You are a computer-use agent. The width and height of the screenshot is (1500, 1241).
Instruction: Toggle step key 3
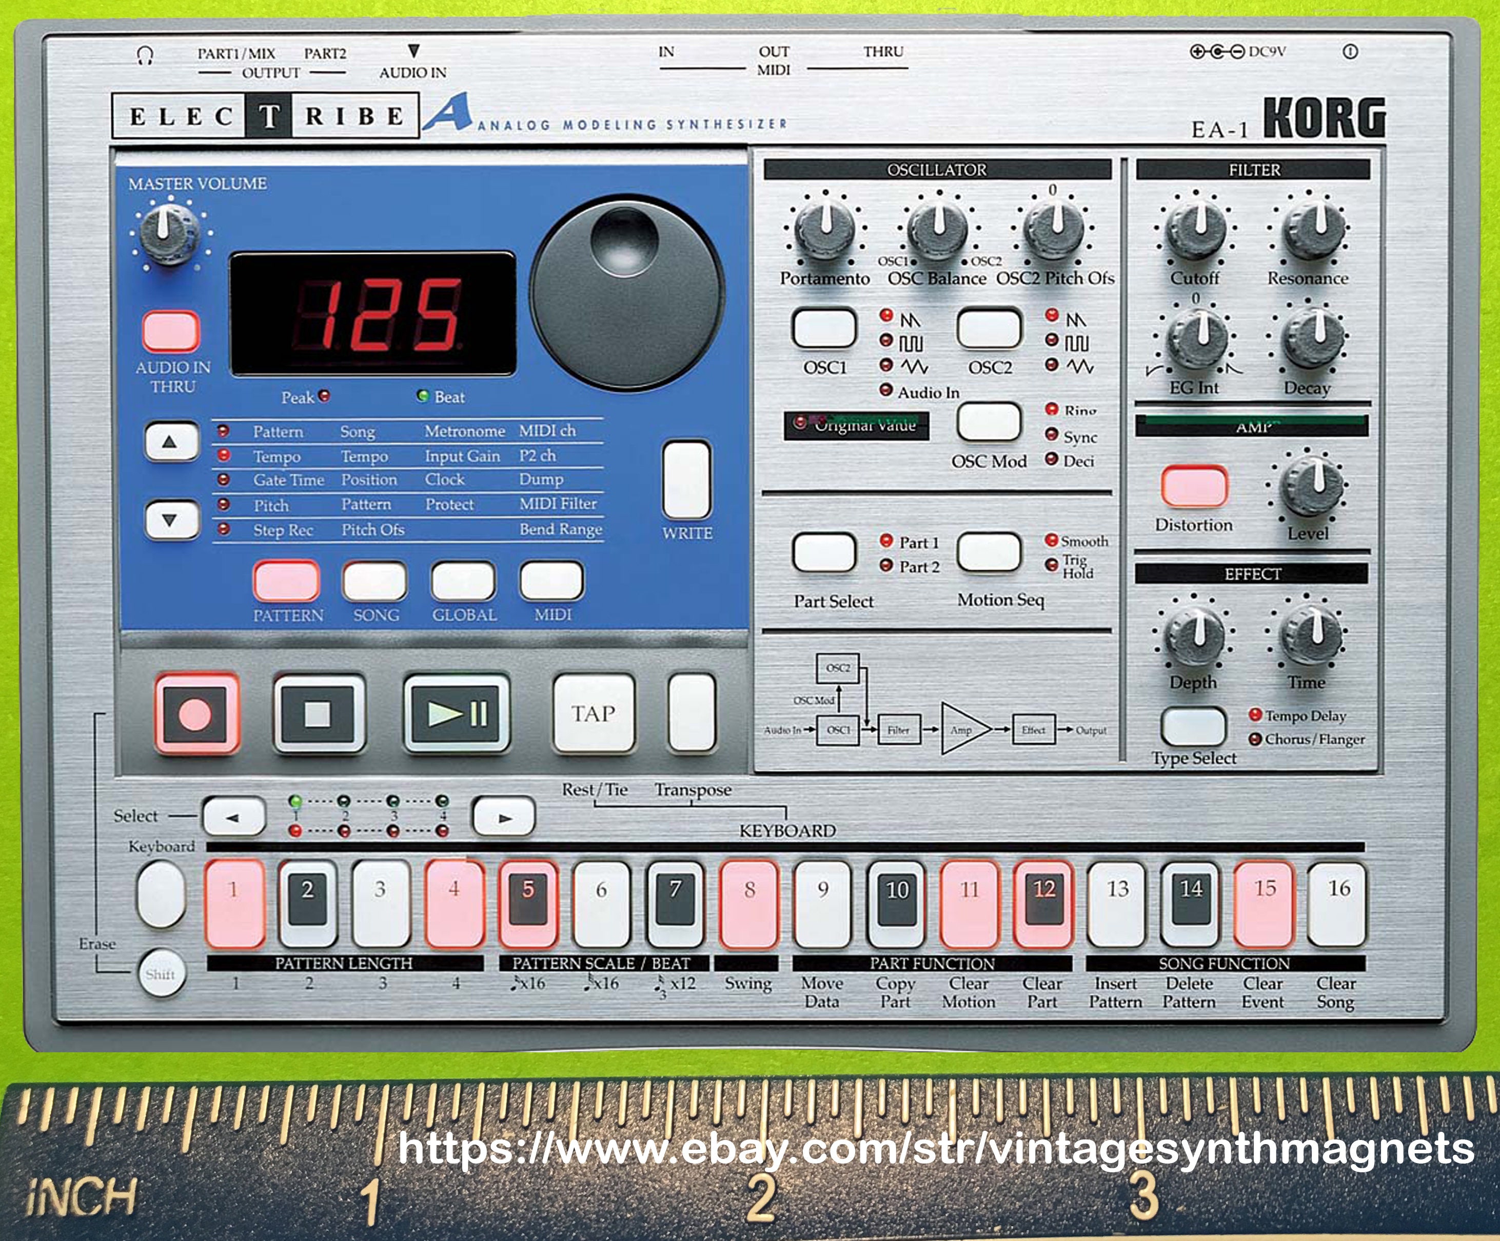pos(381,904)
